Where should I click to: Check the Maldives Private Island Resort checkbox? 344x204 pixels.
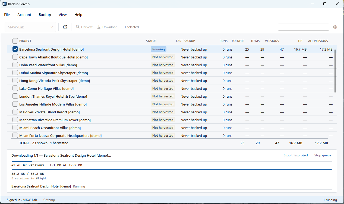(15, 112)
